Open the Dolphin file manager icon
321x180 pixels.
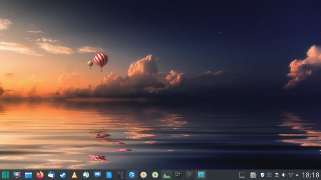tap(28, 175)
